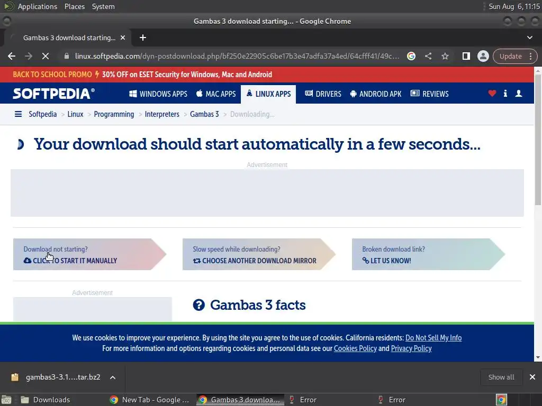
Task: Open a new browser tab
Action: click(143, 38)
